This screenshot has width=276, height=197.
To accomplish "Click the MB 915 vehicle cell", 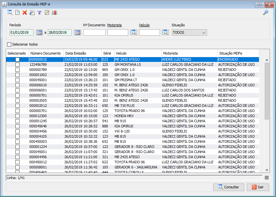I will [x=138, y=121].
